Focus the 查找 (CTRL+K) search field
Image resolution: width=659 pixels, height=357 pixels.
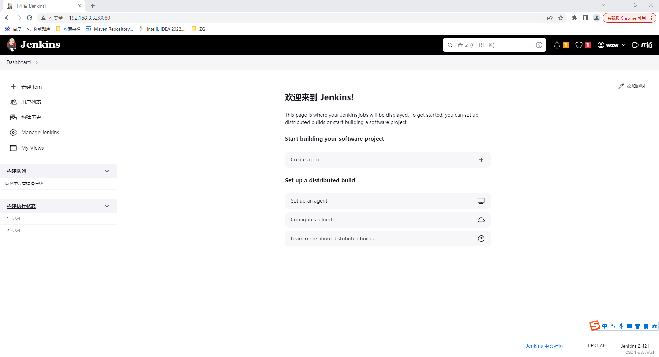click(x=494, y=45)
